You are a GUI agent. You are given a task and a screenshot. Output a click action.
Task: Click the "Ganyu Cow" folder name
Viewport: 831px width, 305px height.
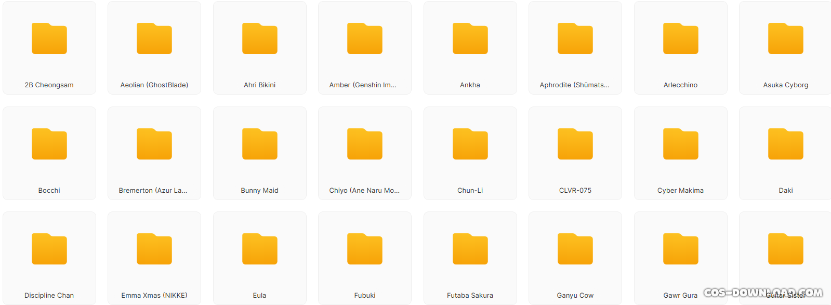(x=575, y=296)
